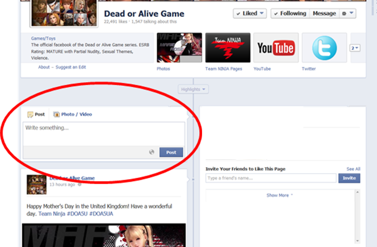Open the Games/Toys category link
377x247 pixels.
click(x=43, y=38)
